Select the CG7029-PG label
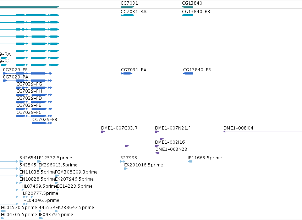 tap(29, 84)
